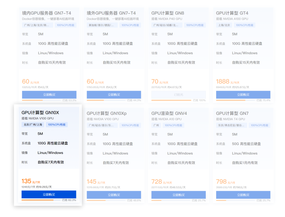Select the GPU渲染型 GNV4 title
This screenshot has width=285, height=217.
pyautogui.click(x=169, y=113)
